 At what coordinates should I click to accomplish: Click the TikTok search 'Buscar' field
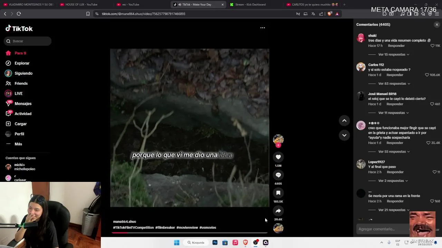[x=28, y=41]
